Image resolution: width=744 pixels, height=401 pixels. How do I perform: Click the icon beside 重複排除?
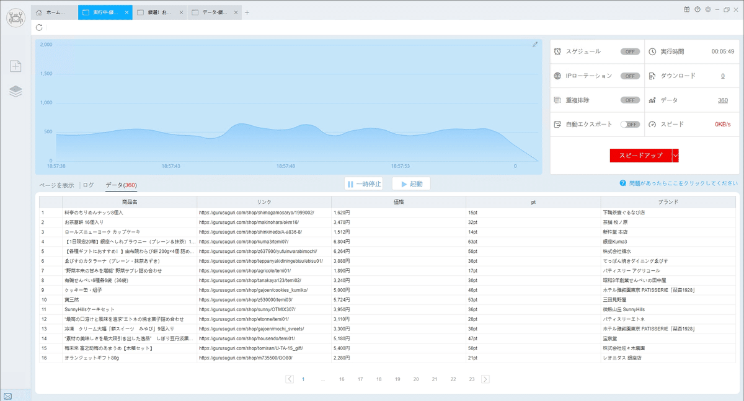(557, 100)
